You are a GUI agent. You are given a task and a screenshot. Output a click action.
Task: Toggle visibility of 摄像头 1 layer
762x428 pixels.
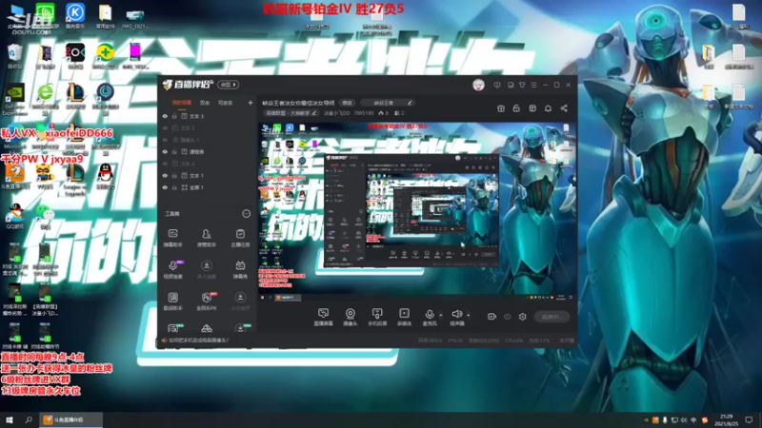[x=165, y=140]
